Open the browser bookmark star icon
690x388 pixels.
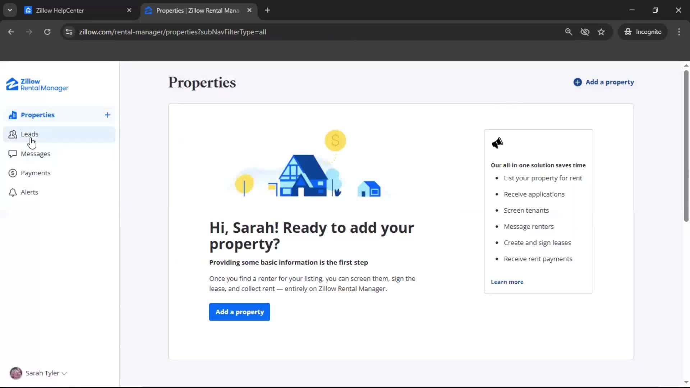click(601, 32)
